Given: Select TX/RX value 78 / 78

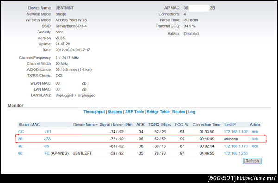Looking at the screenshot, I should pos(160,153).
